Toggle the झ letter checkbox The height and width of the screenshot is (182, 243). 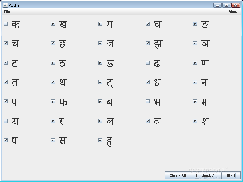point(148,43)
